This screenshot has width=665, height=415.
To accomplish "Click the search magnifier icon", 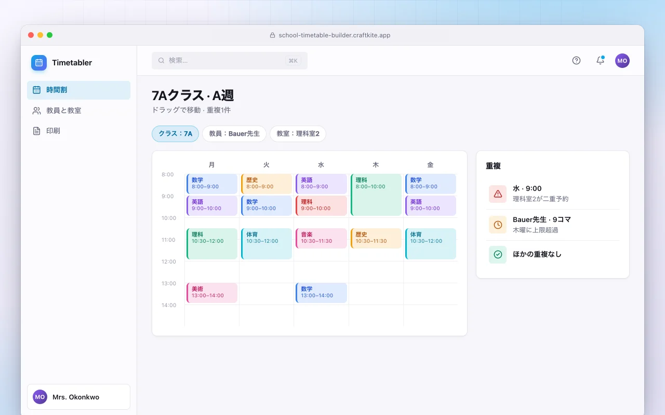I will (162, 61).
